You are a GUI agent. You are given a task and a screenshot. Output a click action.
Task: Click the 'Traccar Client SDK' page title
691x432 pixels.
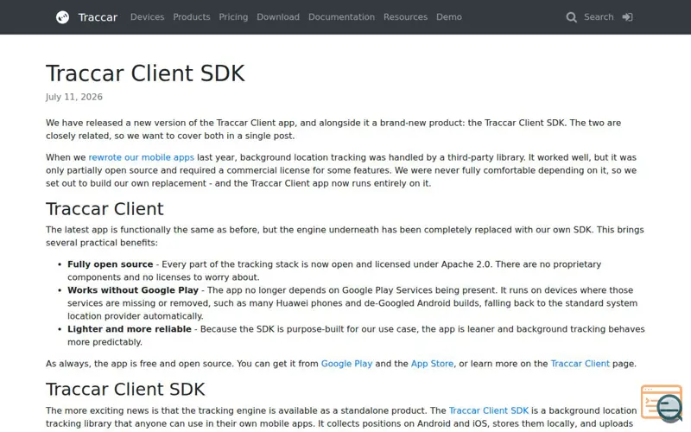click(145, 73)
